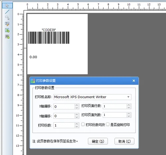Decrease Y轴偏移 value with down arrow
Screen dimensions: 166x155
click(77, 117)
